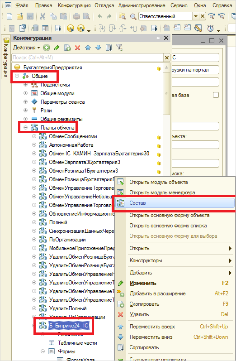236x361 pixels.
Task: Open the Конфигурация menu
Action: 74,5
